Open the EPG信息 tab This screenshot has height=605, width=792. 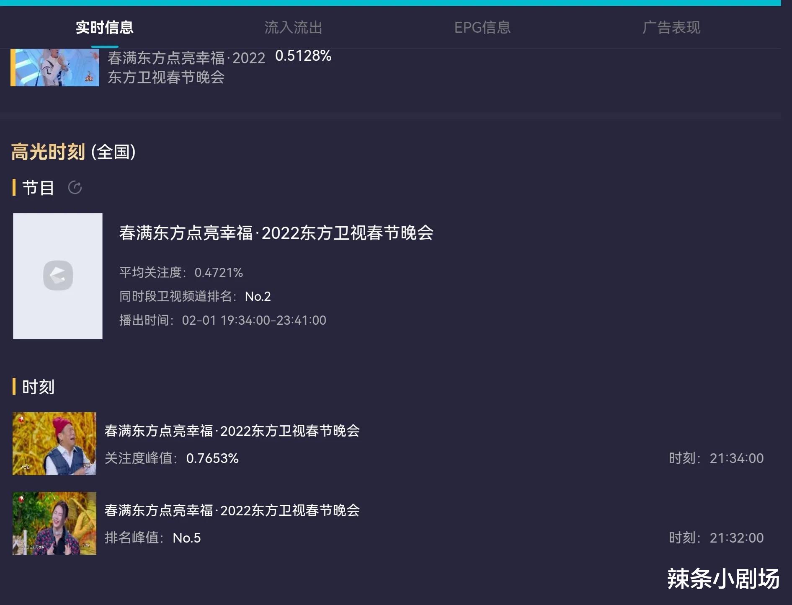click(x=482, y=28)
